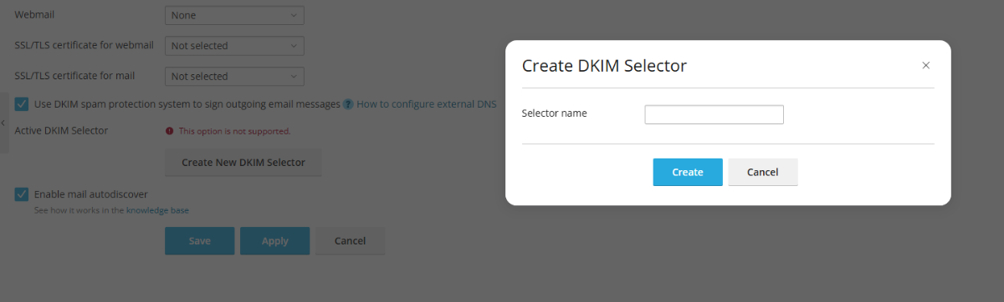The width and height of the screenshot is (1004, 302).
Task: Open the Webmail dropdown showing None
Action: [x=234, y=15]
